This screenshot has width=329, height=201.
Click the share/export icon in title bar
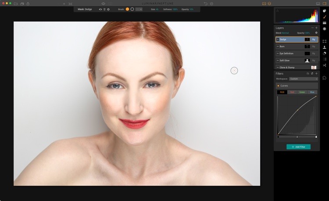point(28,4)
